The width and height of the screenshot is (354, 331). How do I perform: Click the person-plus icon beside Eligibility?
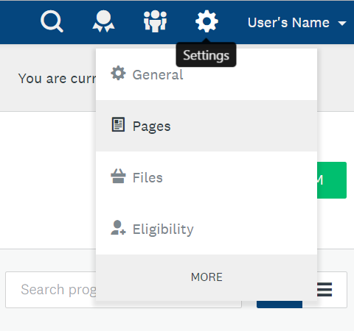(x=118, y=227)
